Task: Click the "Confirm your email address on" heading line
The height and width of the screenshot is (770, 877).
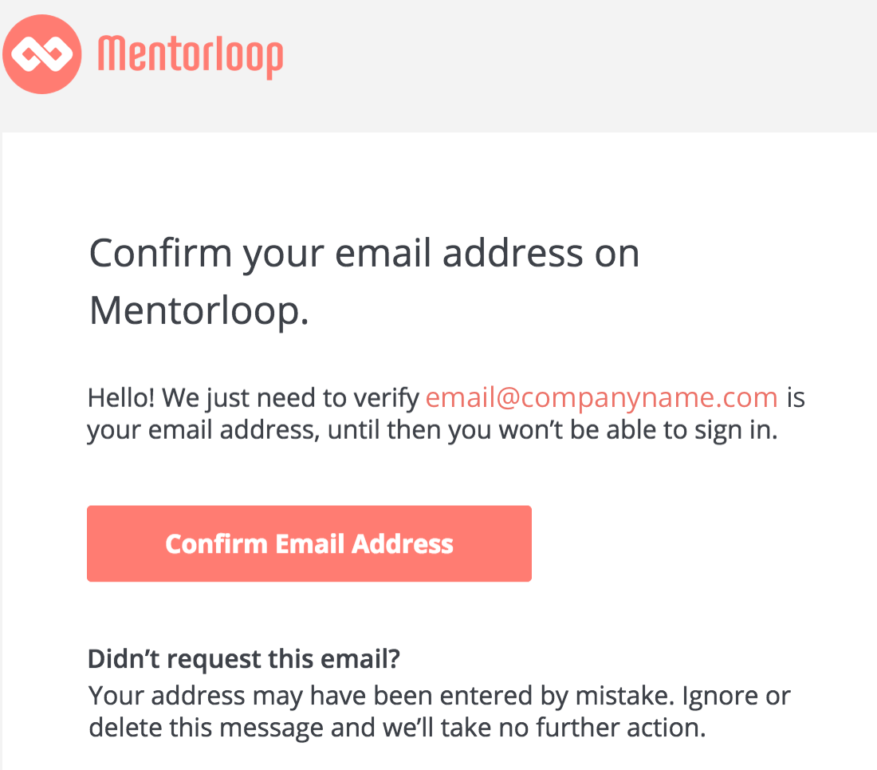Action: point(364,254)
